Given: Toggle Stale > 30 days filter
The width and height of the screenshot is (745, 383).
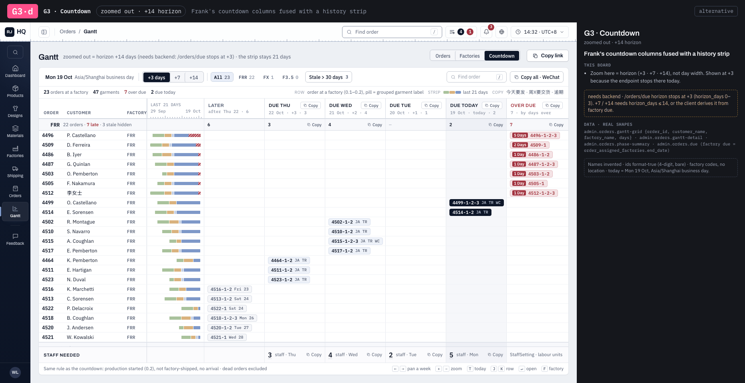Looking at the screenshot, I should pos(328,77).
